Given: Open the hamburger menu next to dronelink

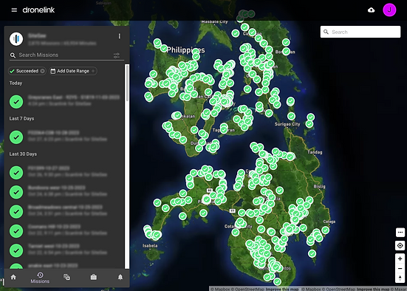Looking at the screenshot, I should click(14, 10).
